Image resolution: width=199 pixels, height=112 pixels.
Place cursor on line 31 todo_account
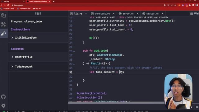pyautogui.click(x=105, y=72)
